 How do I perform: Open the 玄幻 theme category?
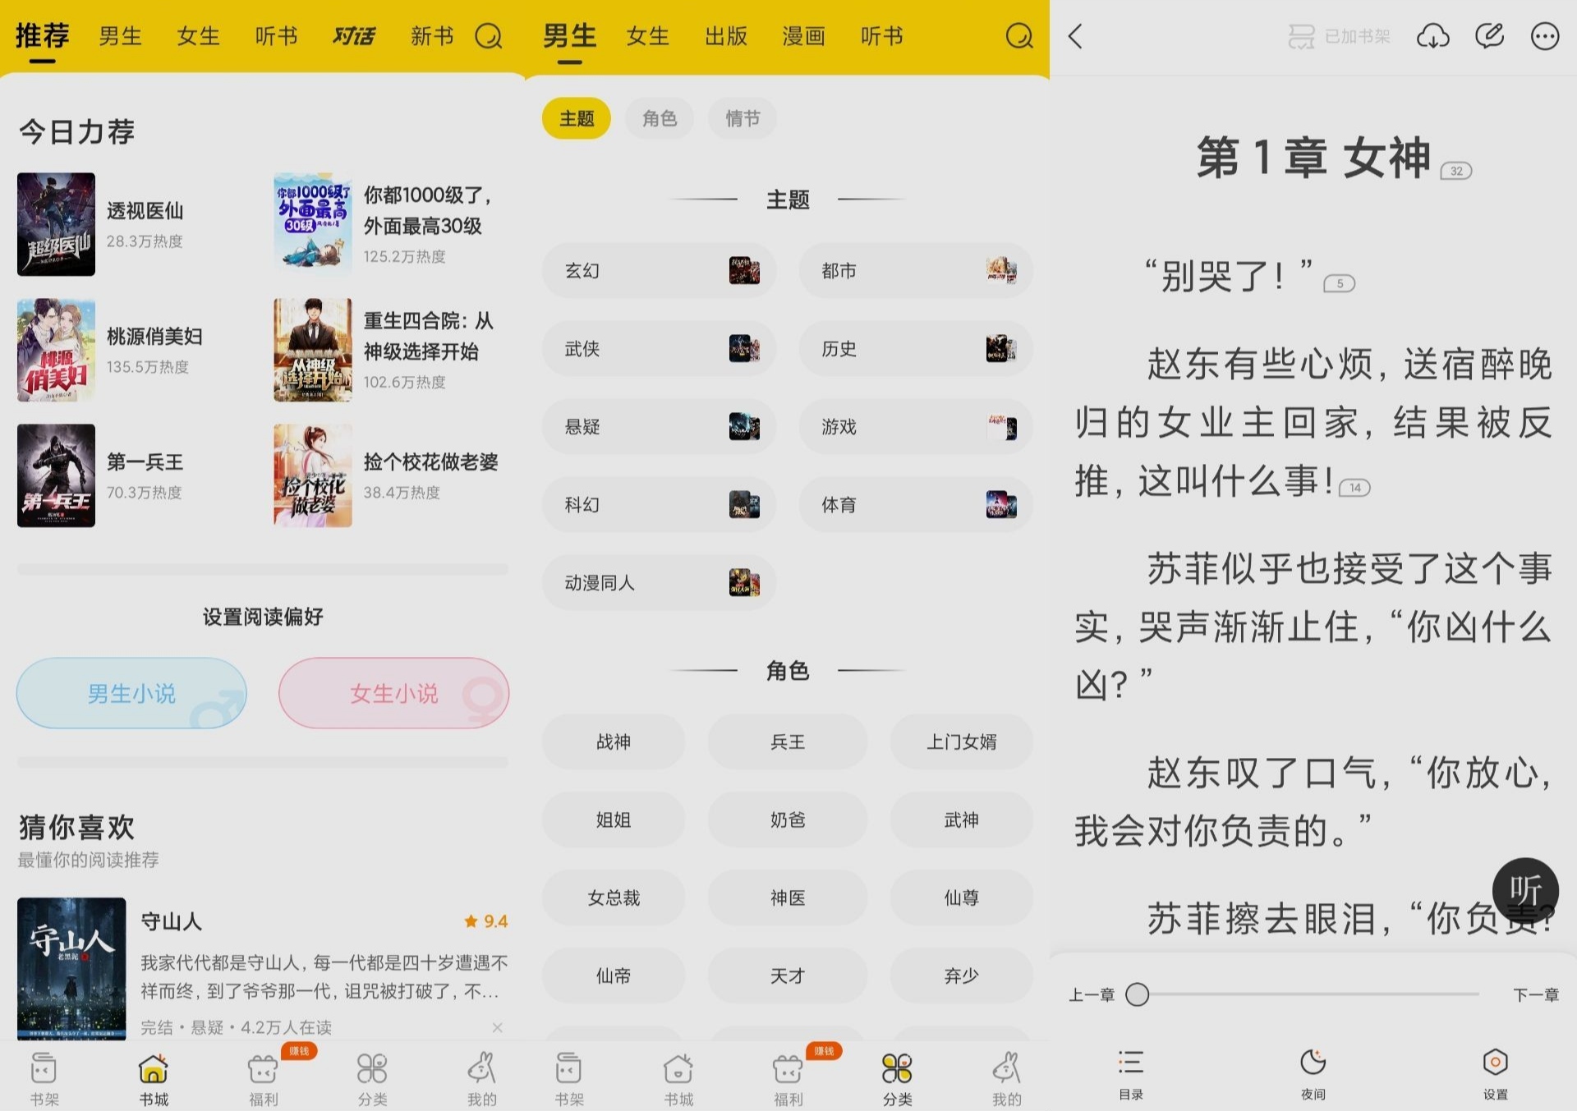click(659, 270)
